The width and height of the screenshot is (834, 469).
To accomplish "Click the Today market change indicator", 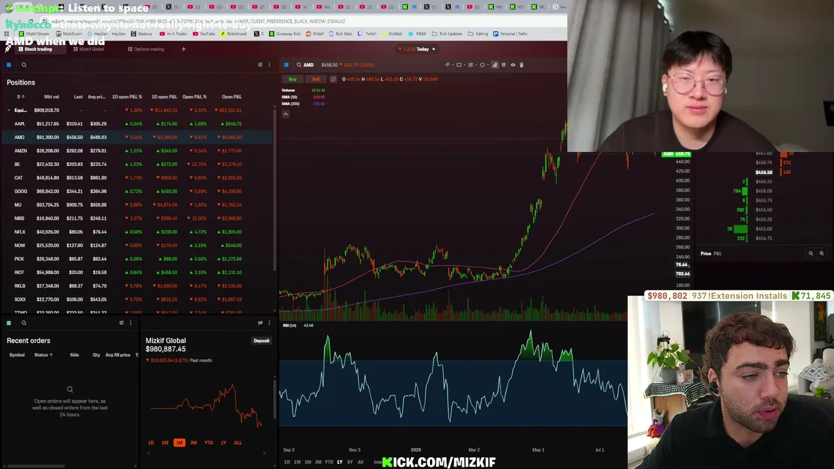I will tap(416, 49).
